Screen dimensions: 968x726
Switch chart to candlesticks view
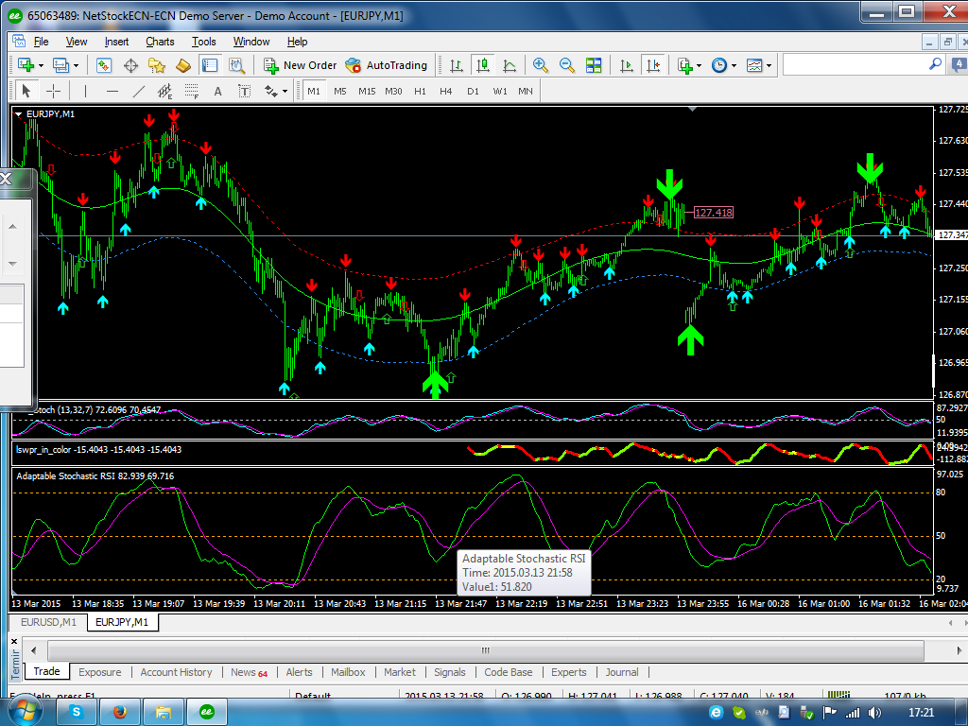(x=483, y=65)
